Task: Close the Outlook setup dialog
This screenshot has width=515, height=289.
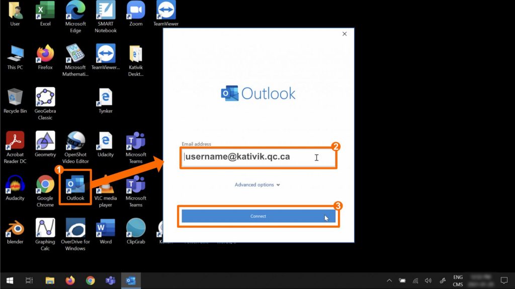Action: click(x=345, y=34)
